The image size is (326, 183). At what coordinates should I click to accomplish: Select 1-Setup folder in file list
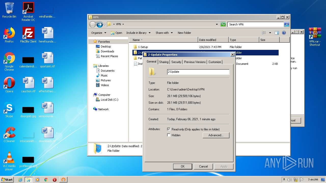[x=143, y=47]
